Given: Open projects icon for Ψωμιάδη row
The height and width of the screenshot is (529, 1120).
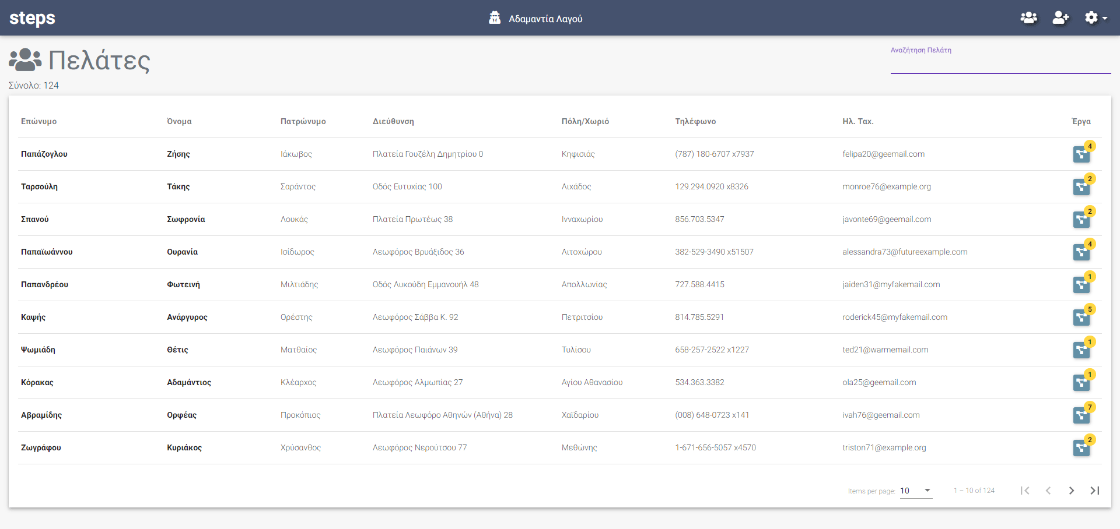Looking at the screenshot, I should point(1081,350).
